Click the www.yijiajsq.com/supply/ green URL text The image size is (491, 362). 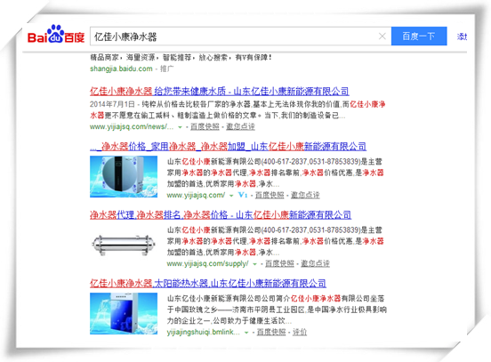pos(207,264)
